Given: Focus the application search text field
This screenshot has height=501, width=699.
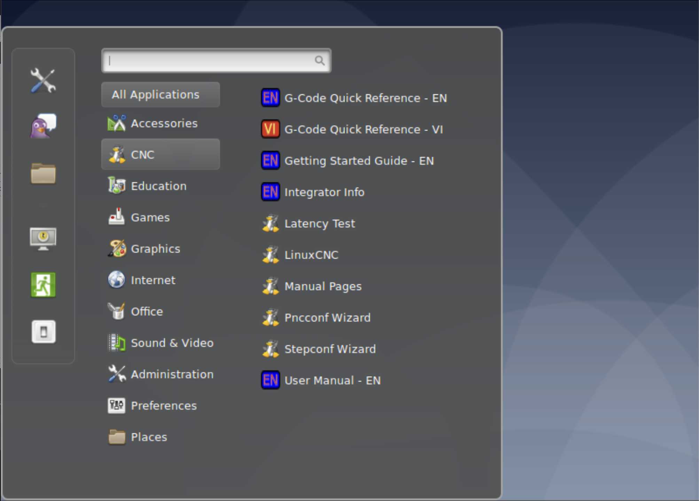Looking at the screenshot, I should point(209,61).
